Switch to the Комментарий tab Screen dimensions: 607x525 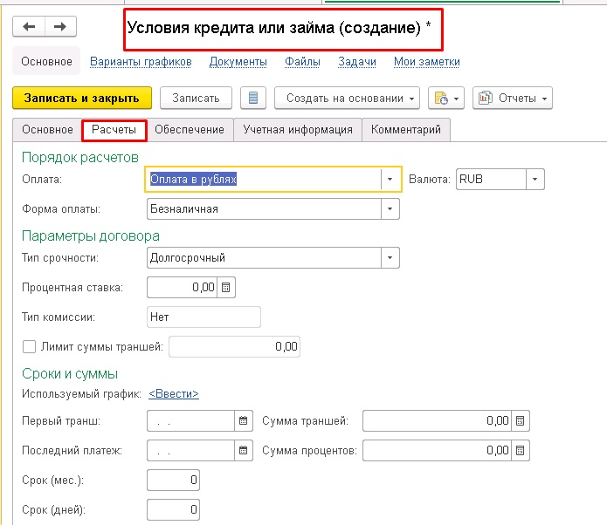coord(406,130)
